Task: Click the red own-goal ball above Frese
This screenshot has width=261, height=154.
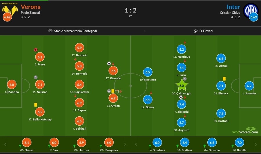Action: [x=36, y=50]
